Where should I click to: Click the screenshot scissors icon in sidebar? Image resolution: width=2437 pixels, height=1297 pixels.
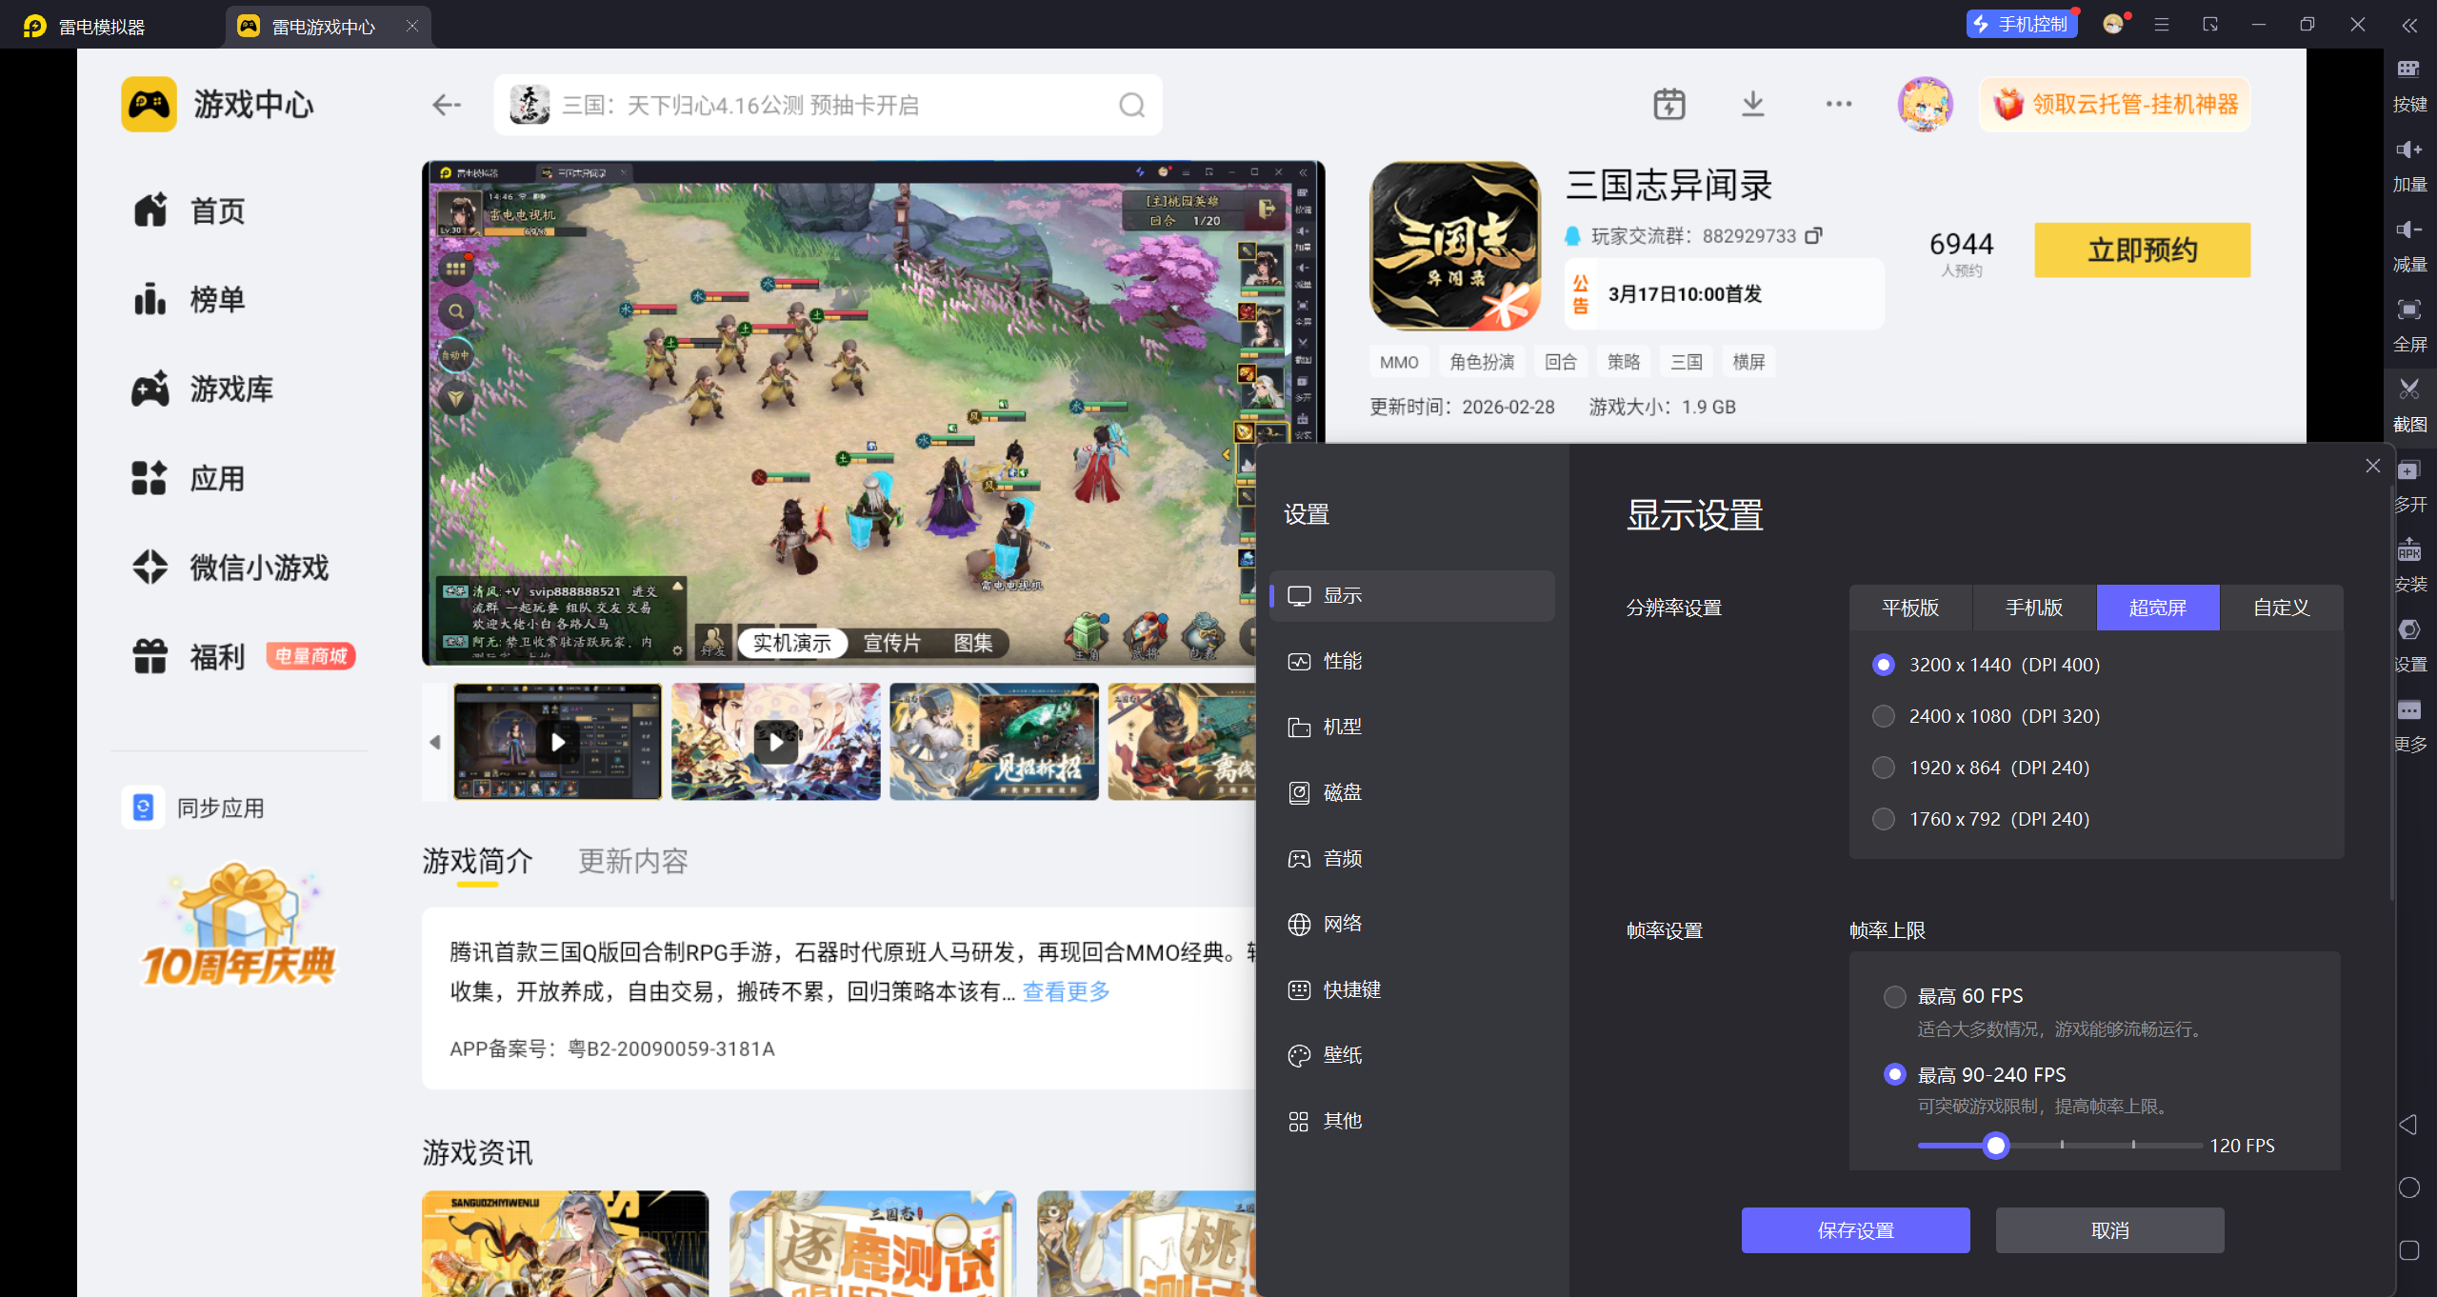2408,389
